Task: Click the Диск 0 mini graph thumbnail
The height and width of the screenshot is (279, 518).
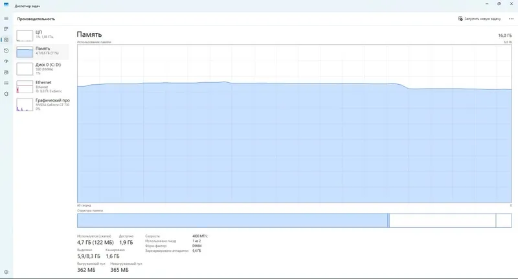Action: coord(25,69)
